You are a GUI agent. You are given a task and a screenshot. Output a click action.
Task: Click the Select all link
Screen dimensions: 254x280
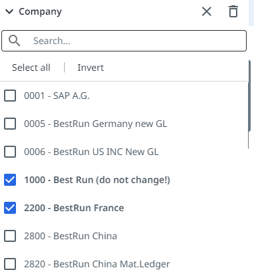coord(31,67)
